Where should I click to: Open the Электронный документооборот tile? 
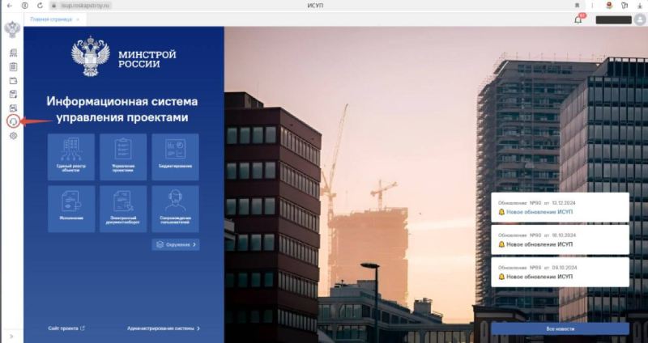[123, 209]
